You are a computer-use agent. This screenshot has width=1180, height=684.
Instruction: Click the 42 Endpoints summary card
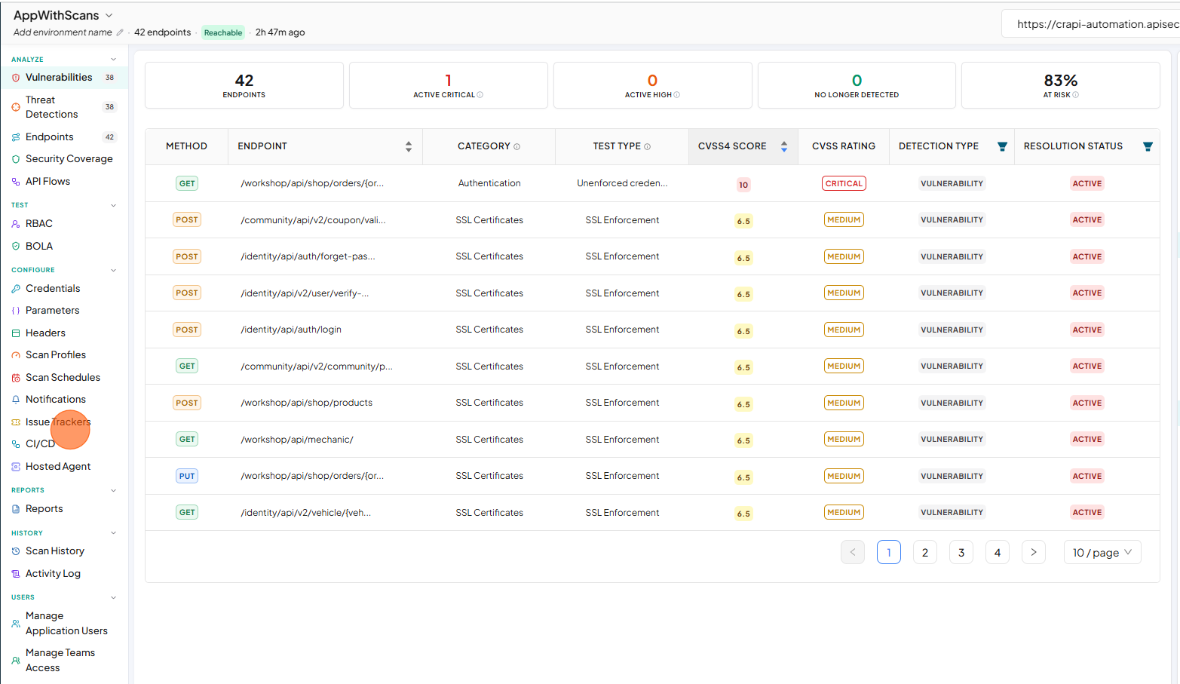pos(244,85)
